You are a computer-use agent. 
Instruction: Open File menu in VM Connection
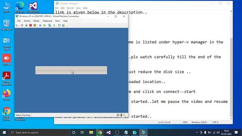coord(19,21)
